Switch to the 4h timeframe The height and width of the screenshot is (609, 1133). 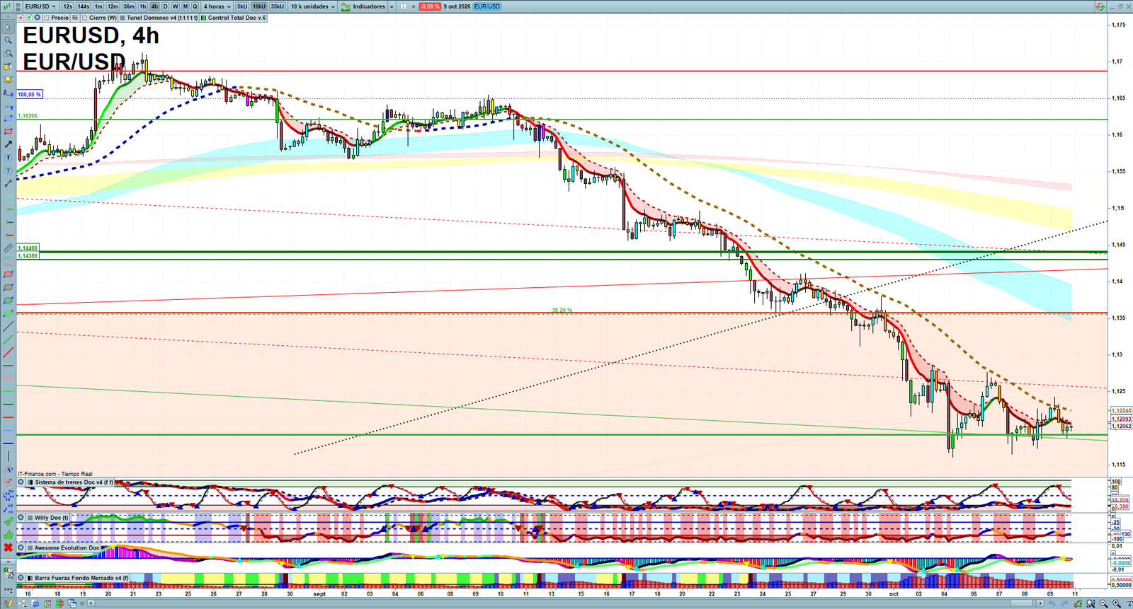(154, 6)
